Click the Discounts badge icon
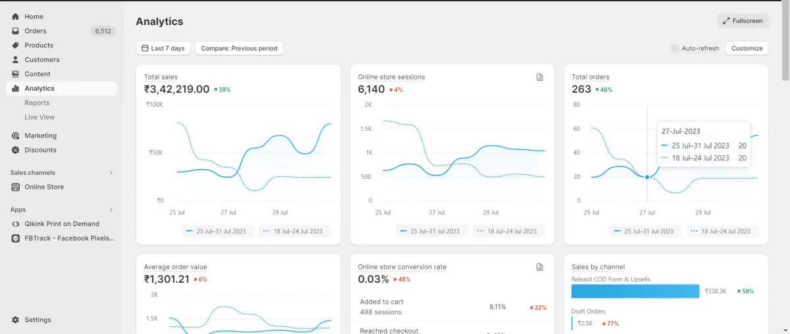Screen dimensions: 790x334 15,150
